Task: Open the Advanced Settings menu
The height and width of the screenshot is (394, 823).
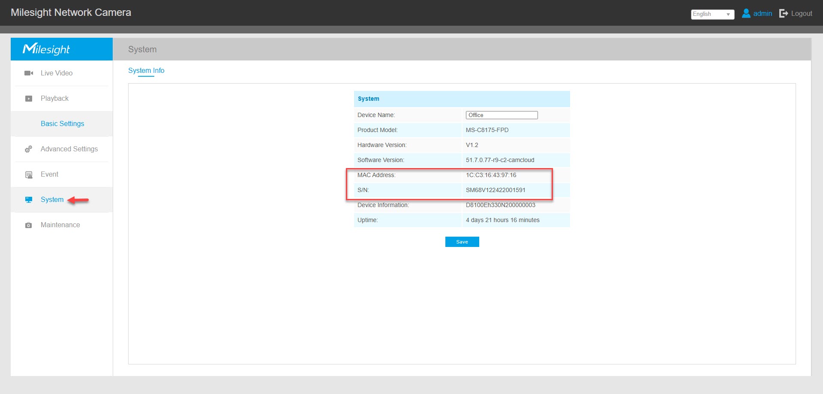Action: [x=69, y=149]
